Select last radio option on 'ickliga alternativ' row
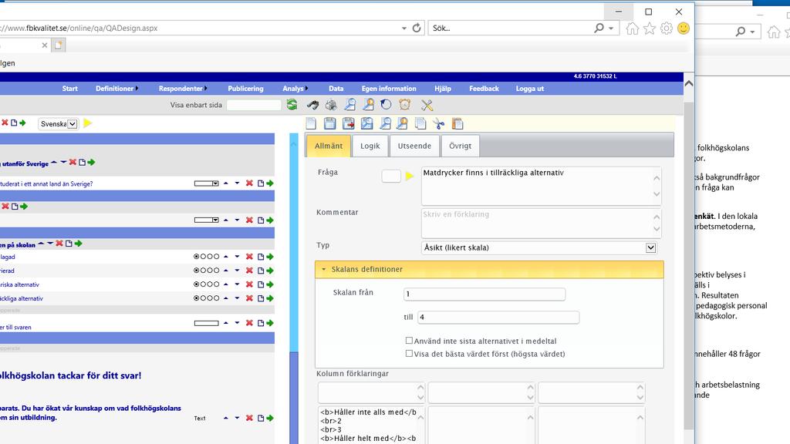Image resolution: width=790 pixels, height=444 pixels. (216, 298)
